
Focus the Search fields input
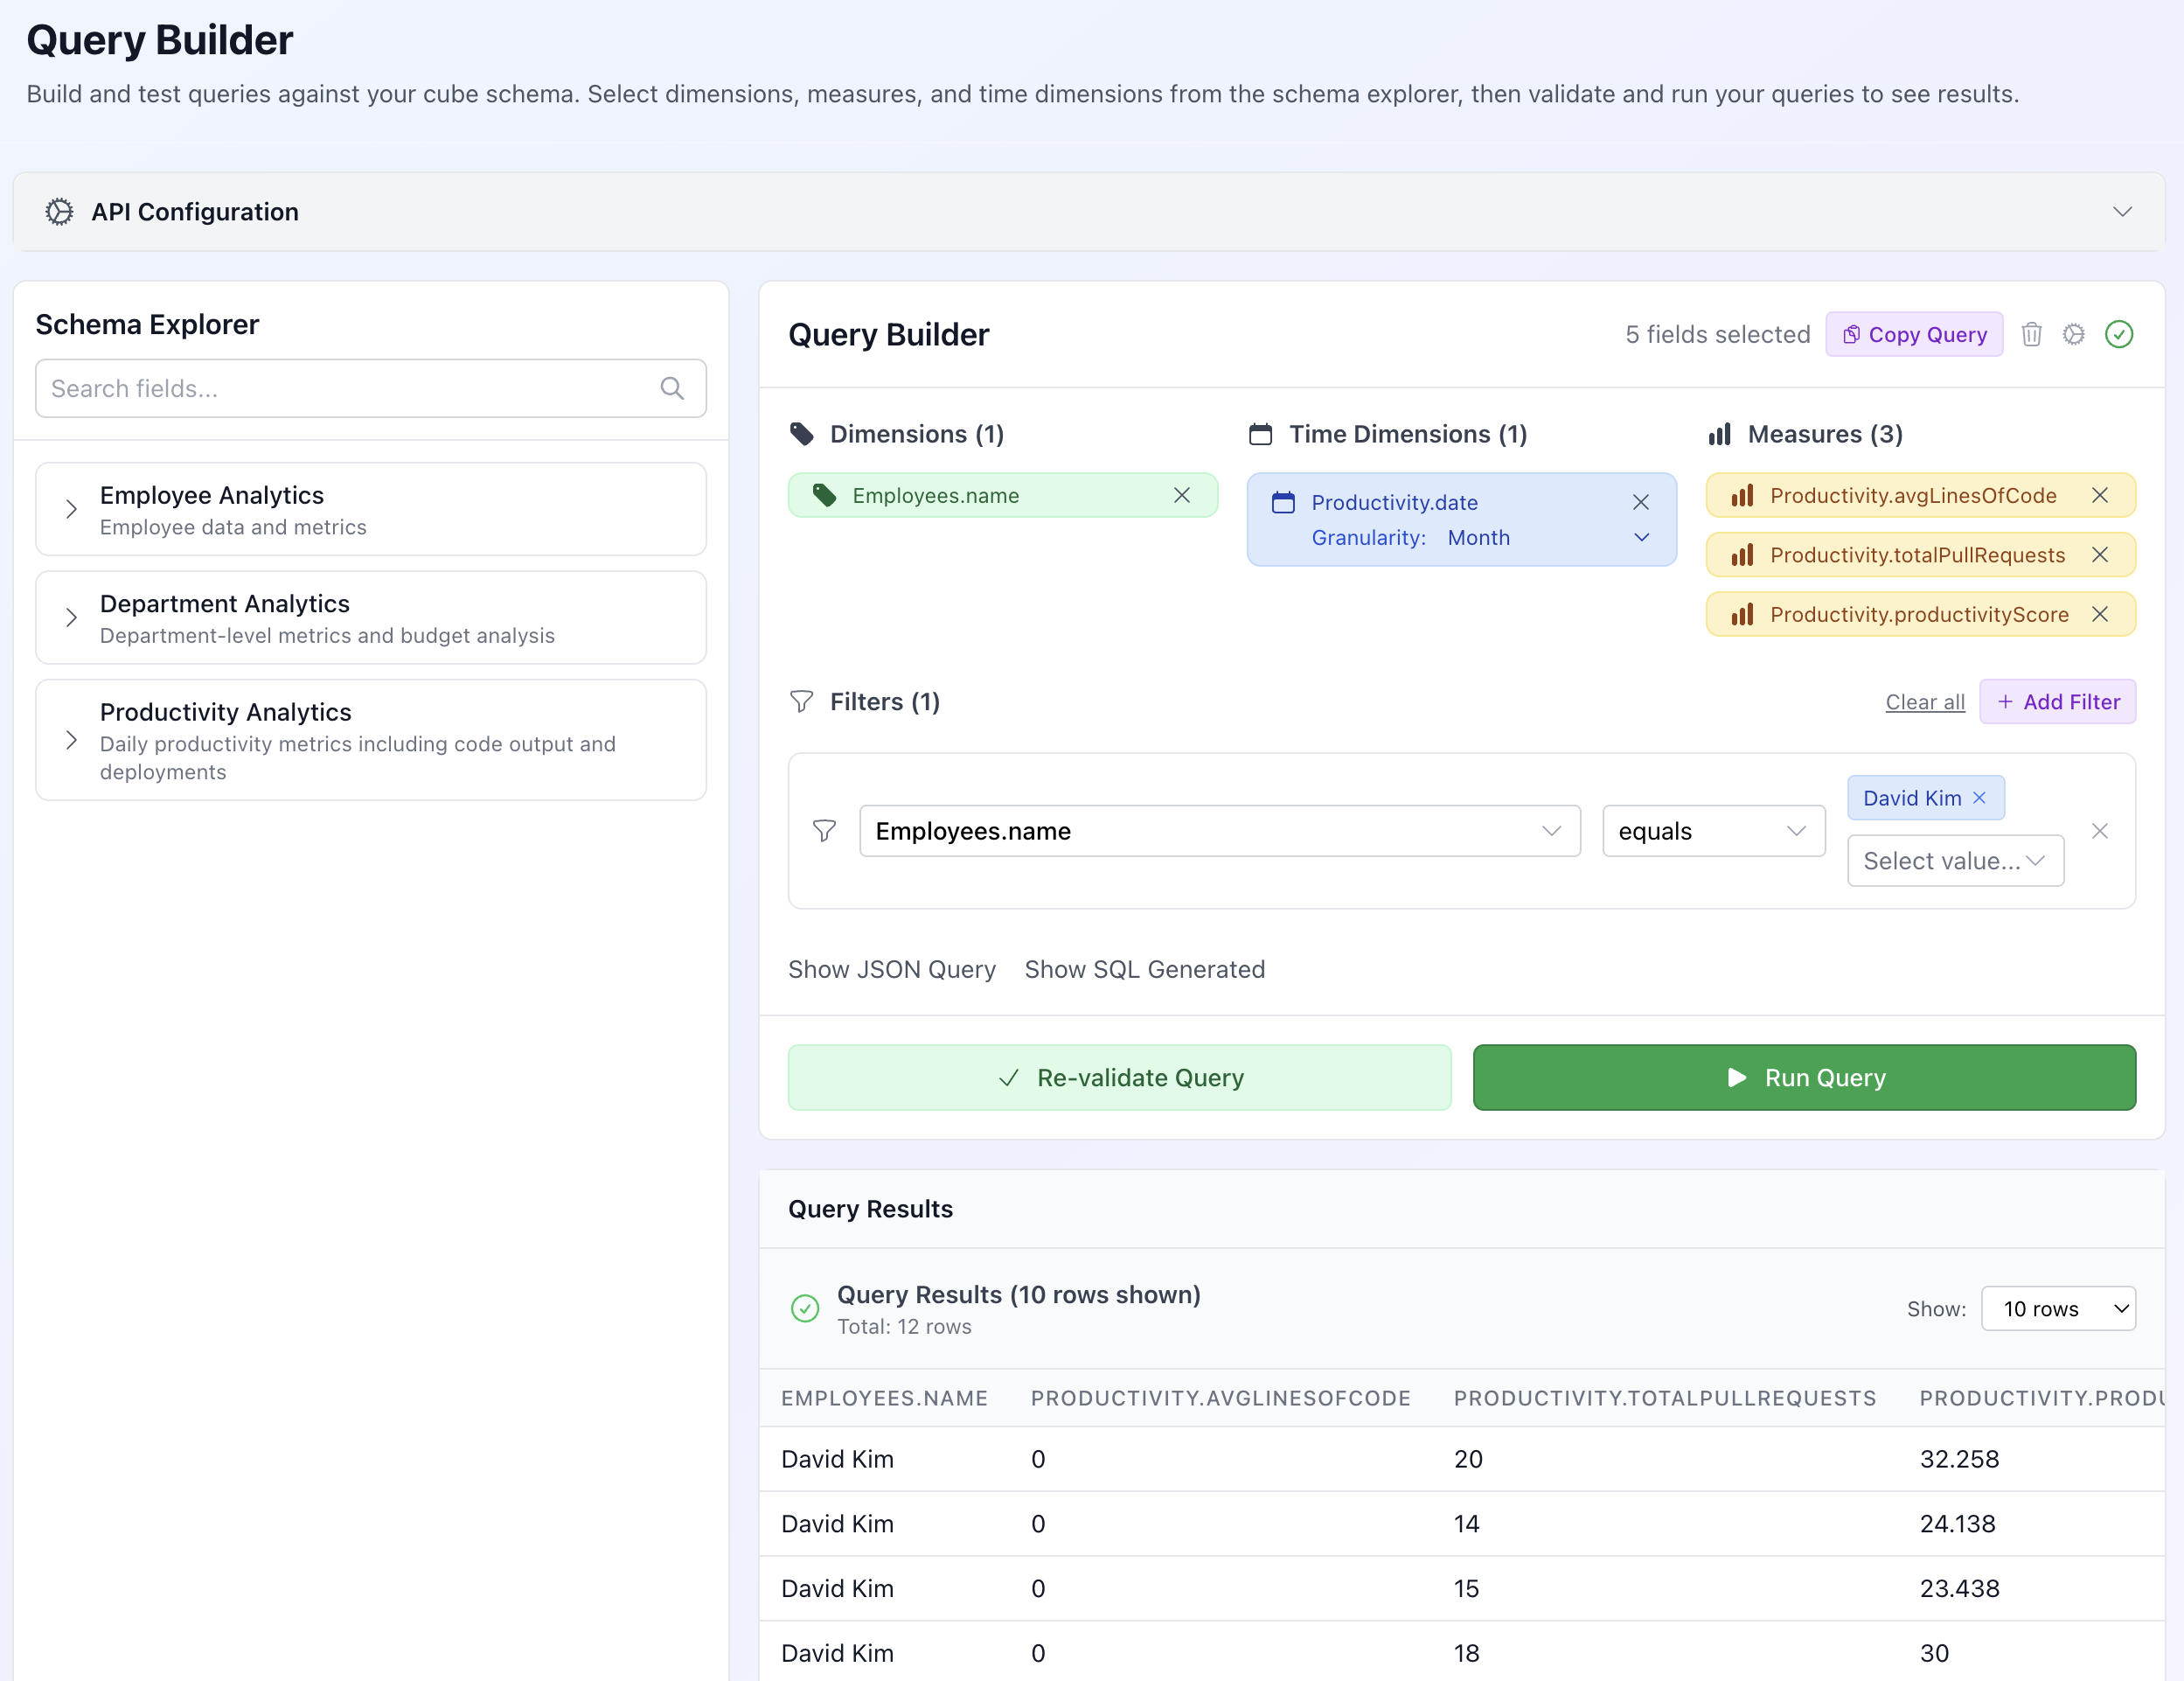[371, 388]
